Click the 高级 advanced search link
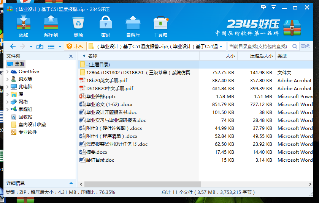This screenshot has height=203, width=319. pyautogui.click(x=305, y=46)
